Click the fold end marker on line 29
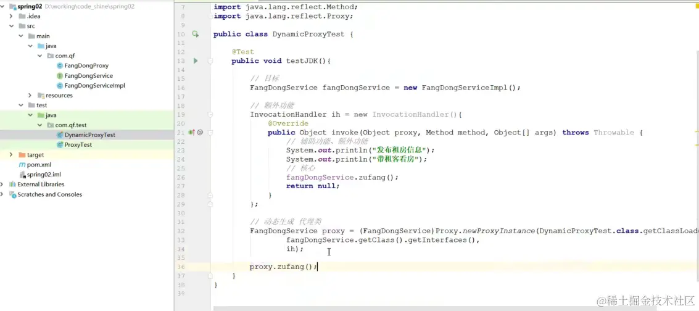The image size is (699, 311). (x=210, y=204)
